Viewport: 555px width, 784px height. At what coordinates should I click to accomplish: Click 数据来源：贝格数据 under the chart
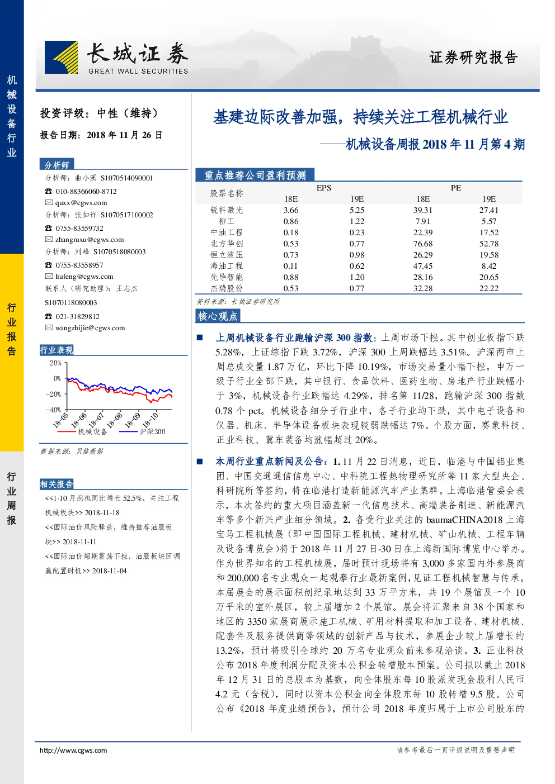point(72,451)
